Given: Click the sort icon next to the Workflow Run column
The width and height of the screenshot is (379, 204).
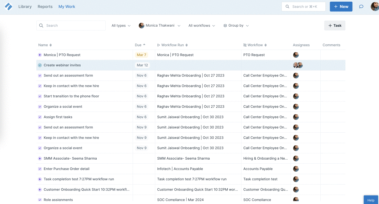Looking at the screenshot, I should pos(187,45).
